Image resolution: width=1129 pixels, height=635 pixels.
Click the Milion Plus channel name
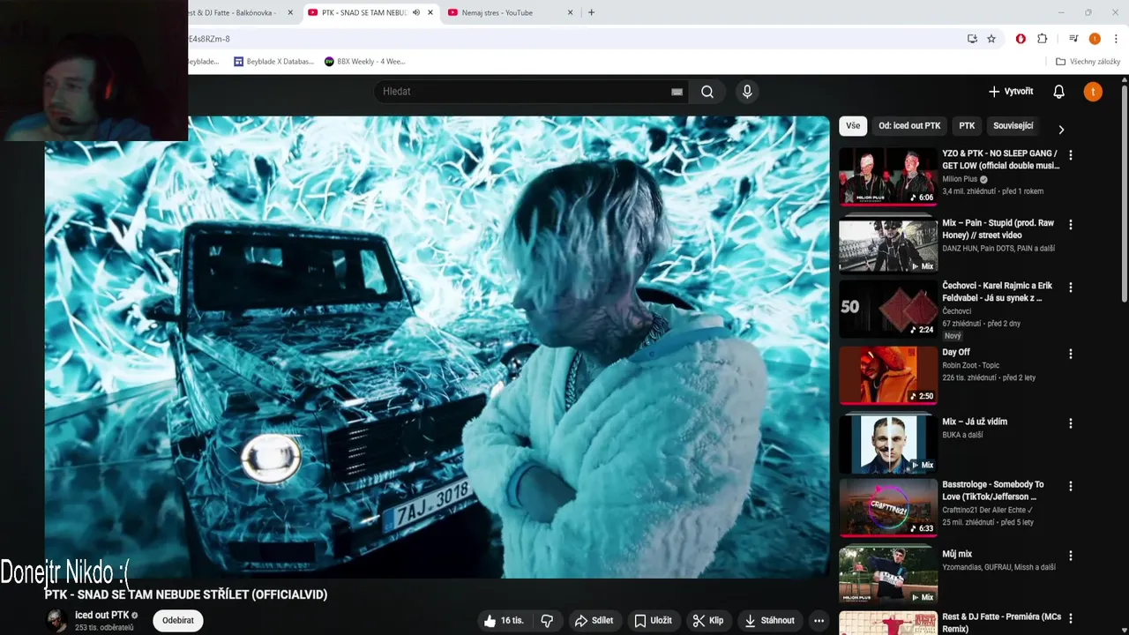(960, 179)
